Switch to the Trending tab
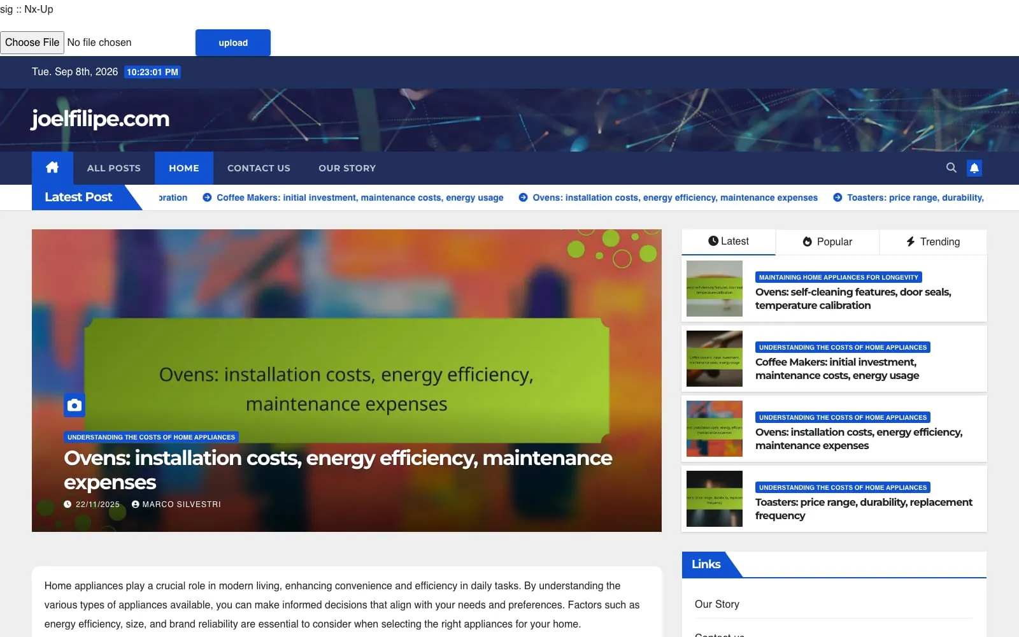Image resolution: width=1019 pixels, height=637 pixels. click(x=933, y=242)
